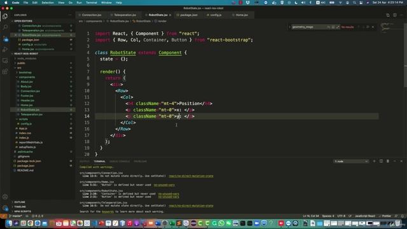Split the terminal panel
The height and width of the screenshot is (229, 407).
pos(381,161)
